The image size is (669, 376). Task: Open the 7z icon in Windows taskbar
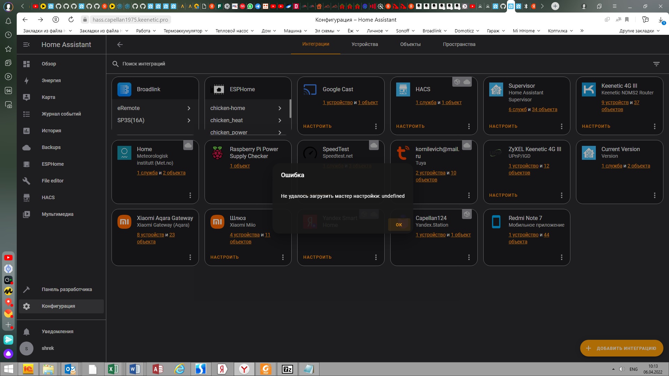(287, 369)
